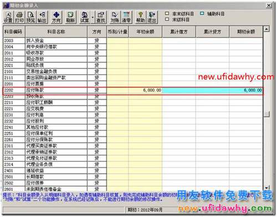Open the 设置 (settings) toolbar icon
The height and width of the screenshot is (217, 277).
point(8,17)
